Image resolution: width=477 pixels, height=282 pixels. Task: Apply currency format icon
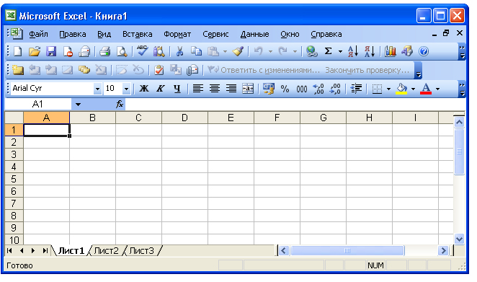[x=269, y=89]
